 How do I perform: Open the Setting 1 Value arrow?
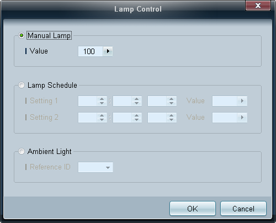coord(242,101)
